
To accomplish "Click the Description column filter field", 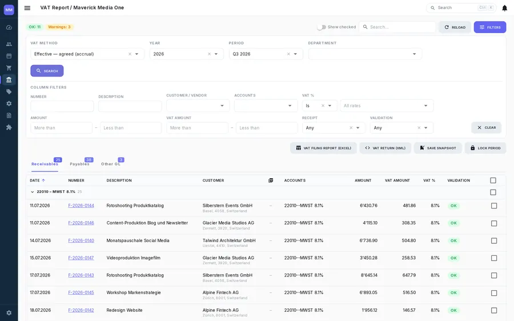I will [x=130, y=106].
